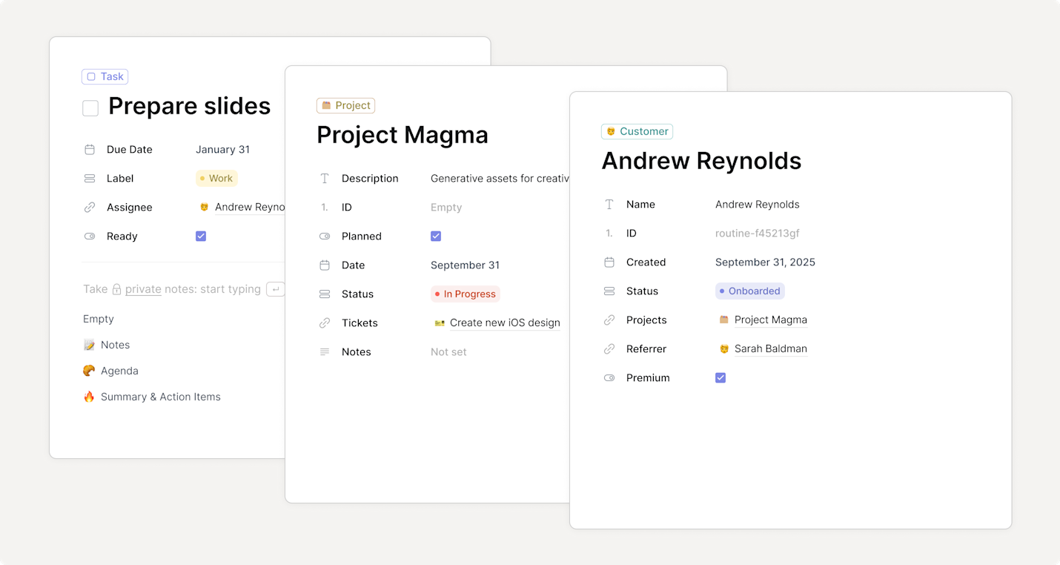Click the croissant emoji beside Agenda
The width and height of the screenshot is (1060, 565).
click(89, 371)
